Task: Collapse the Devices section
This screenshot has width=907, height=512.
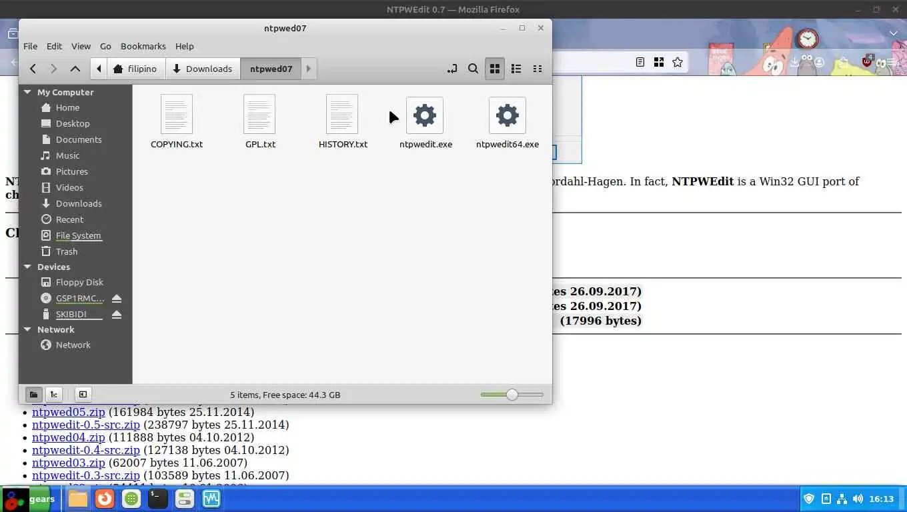Action: click(x=27, y=267)
